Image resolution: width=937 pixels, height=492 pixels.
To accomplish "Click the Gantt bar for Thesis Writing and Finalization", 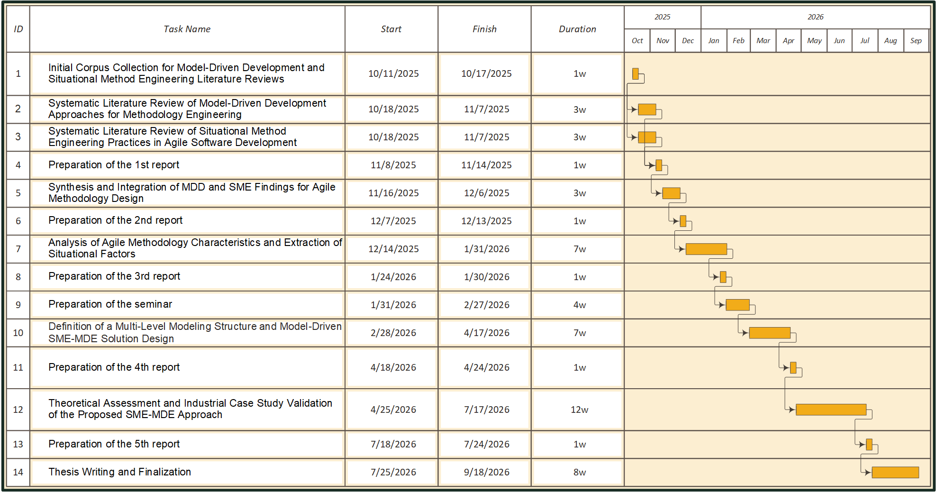I will [x=895, y=472].
